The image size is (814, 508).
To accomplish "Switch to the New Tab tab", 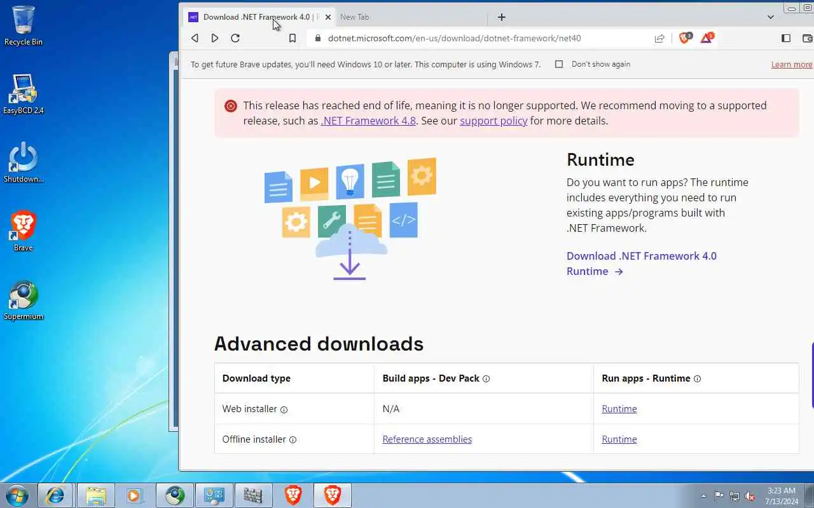I will coord(354,17).
